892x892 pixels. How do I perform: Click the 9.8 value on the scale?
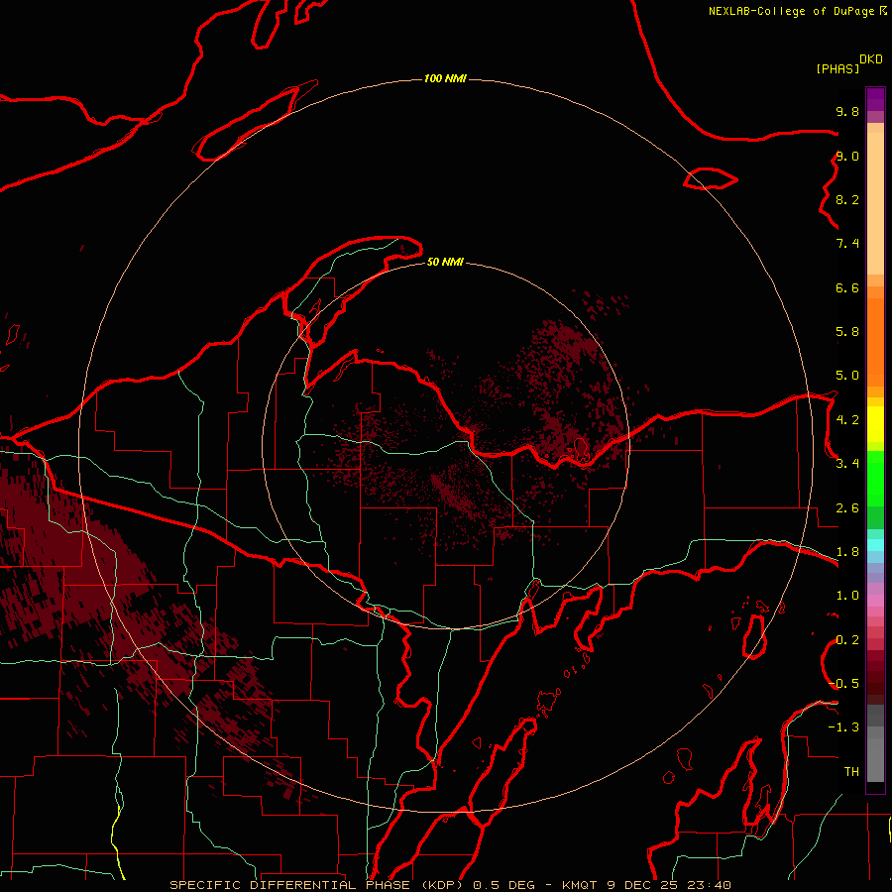pos(847,111)
